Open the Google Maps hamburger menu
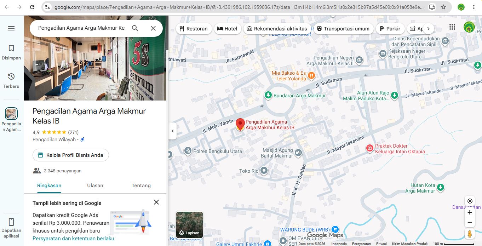Image resolution: width=482 pixels, height=246 pixels. (11, 28)
